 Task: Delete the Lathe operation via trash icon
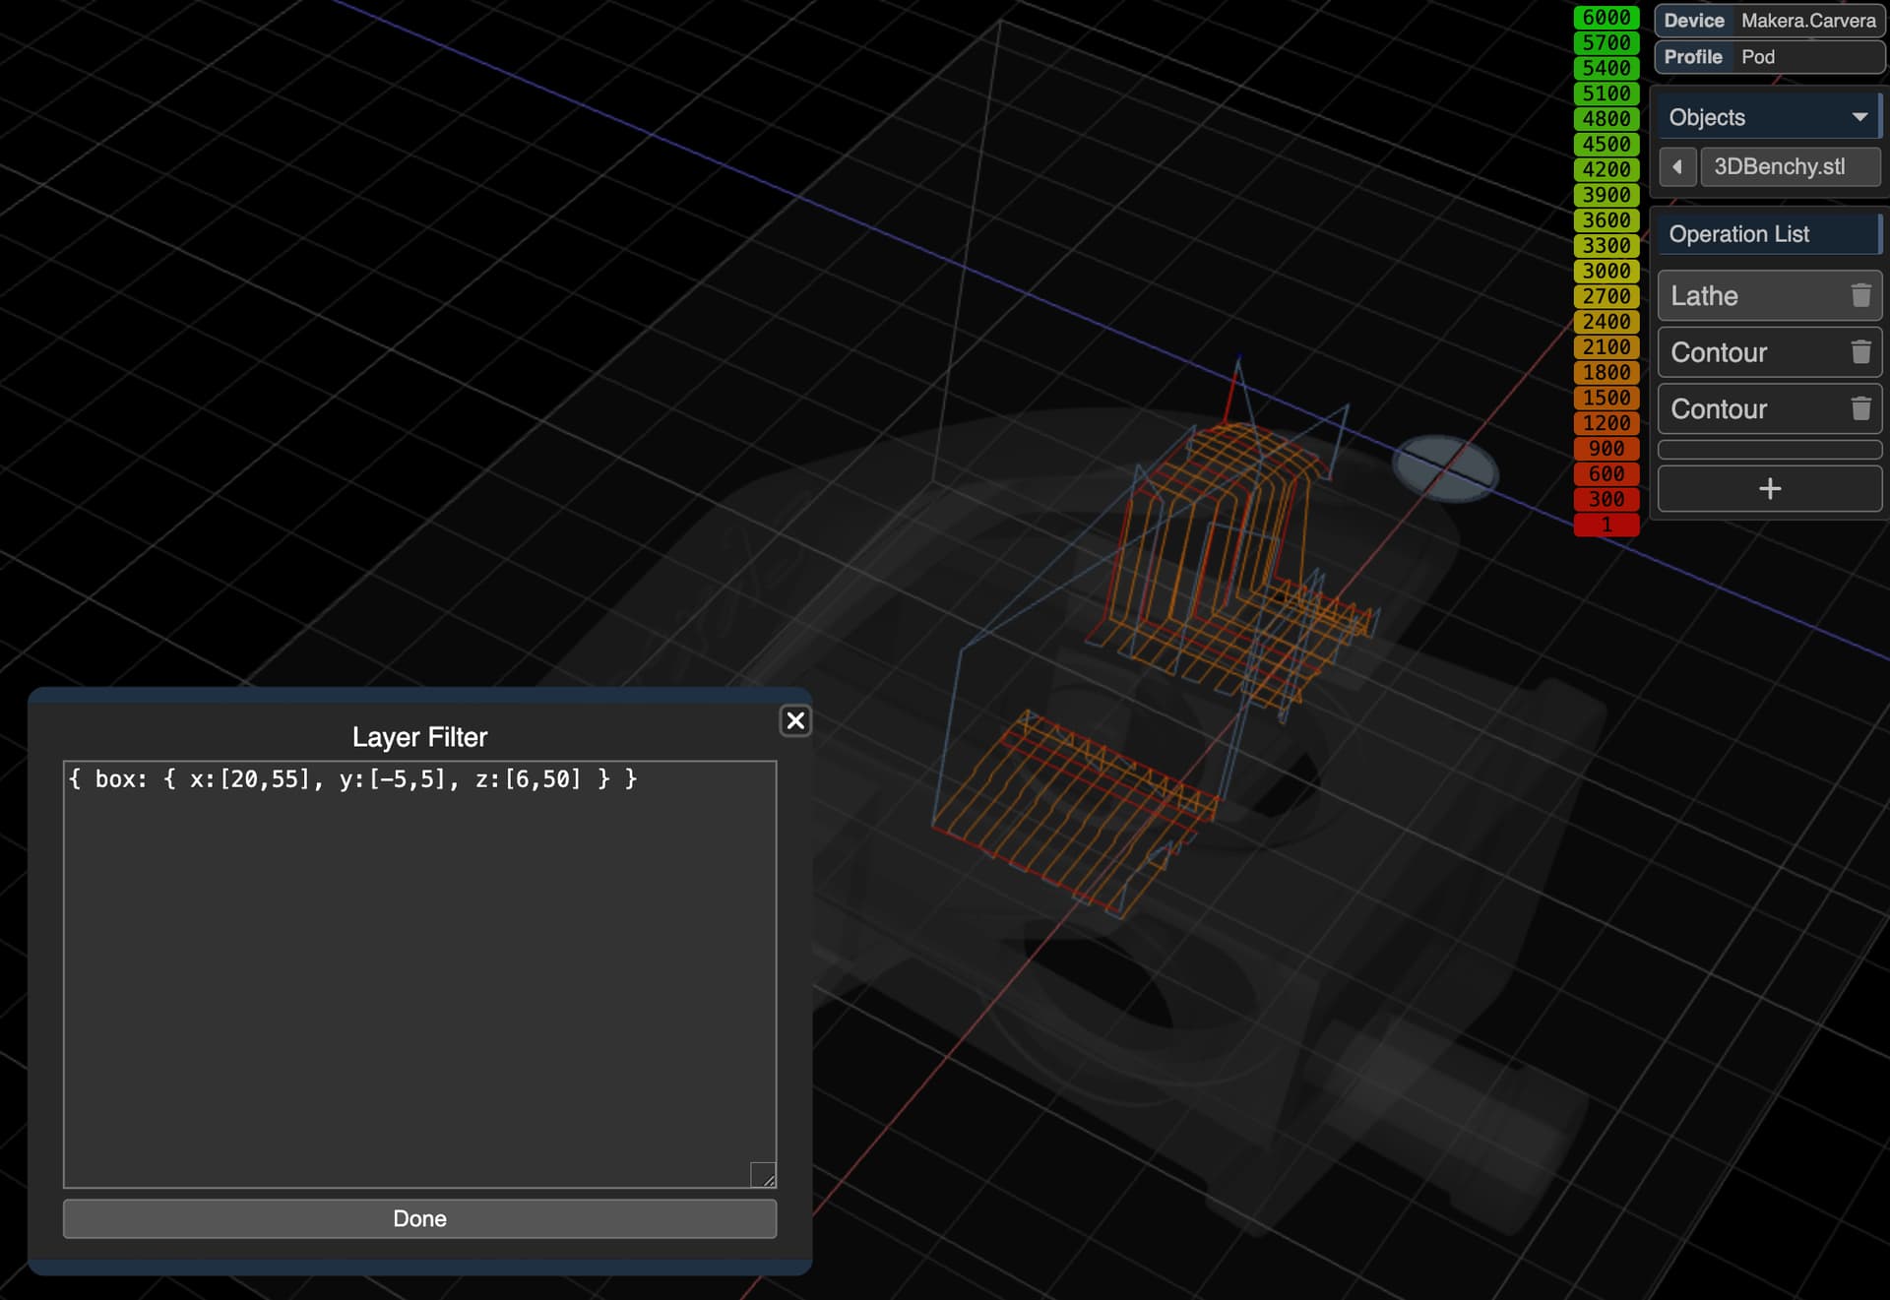1859,295
